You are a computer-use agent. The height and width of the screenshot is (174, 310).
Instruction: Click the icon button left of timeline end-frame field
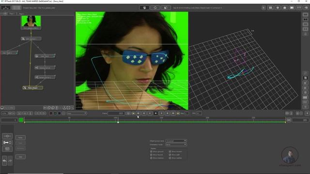coord(289,120)
